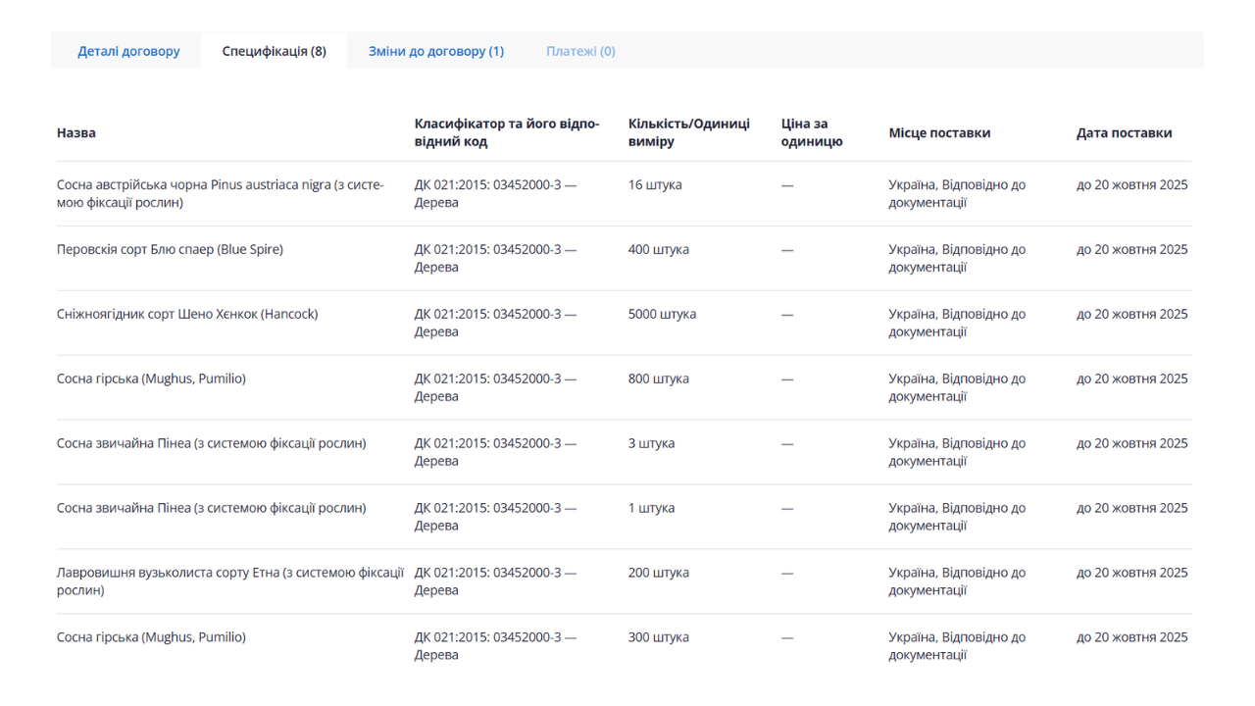Select the 3 штука quantity cell

[651, 444]
